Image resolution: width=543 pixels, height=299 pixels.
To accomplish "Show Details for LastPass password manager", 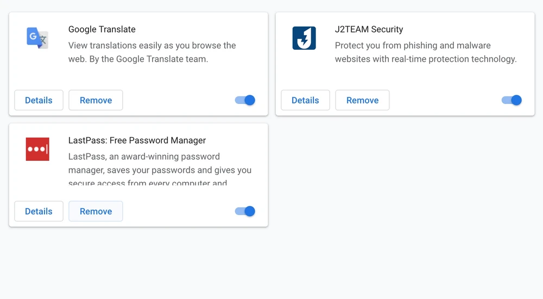I will click(39, 211).
